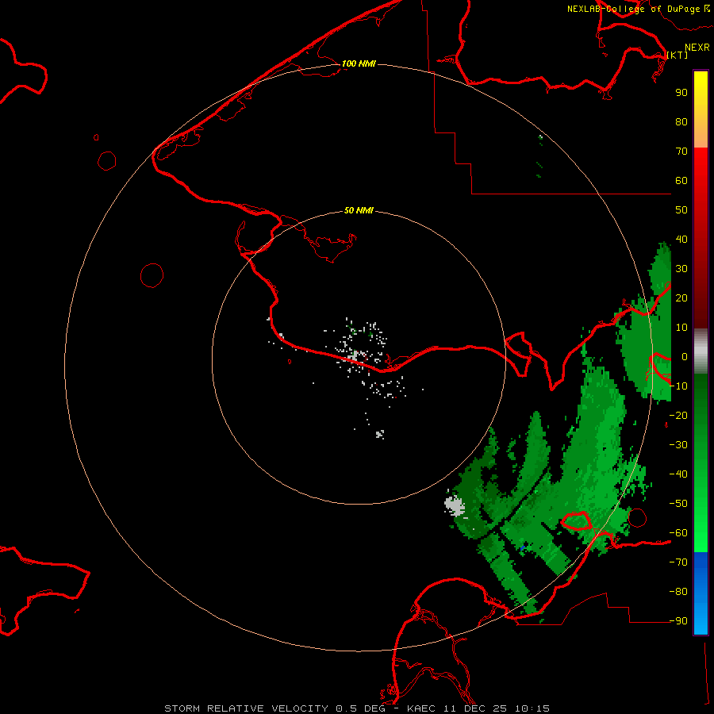Click the small blue pixel inside the green echoes
Screen dimensions: 714x714
tap(523, 547)
